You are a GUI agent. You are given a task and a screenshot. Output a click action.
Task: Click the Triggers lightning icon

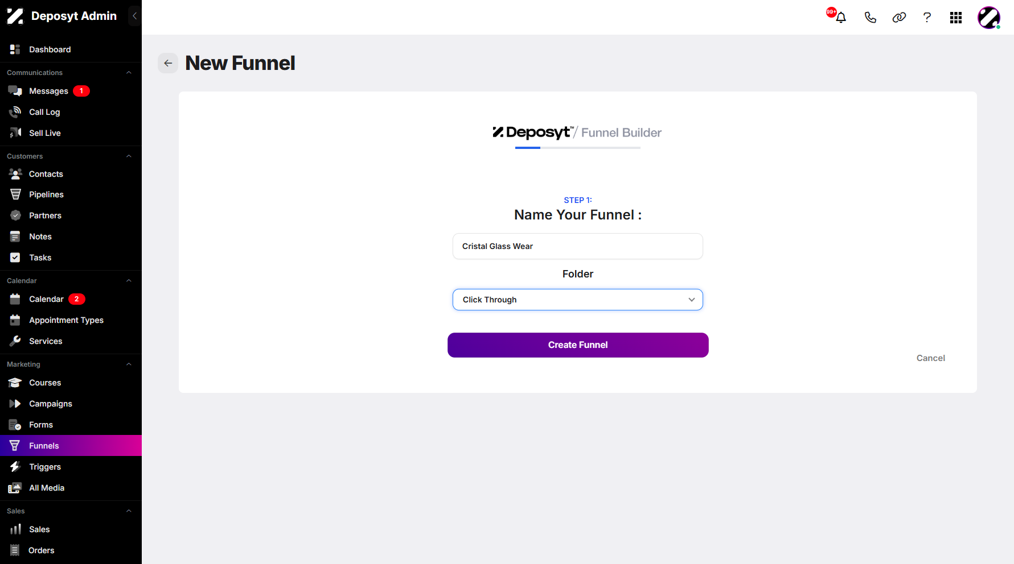pos(15,467)
